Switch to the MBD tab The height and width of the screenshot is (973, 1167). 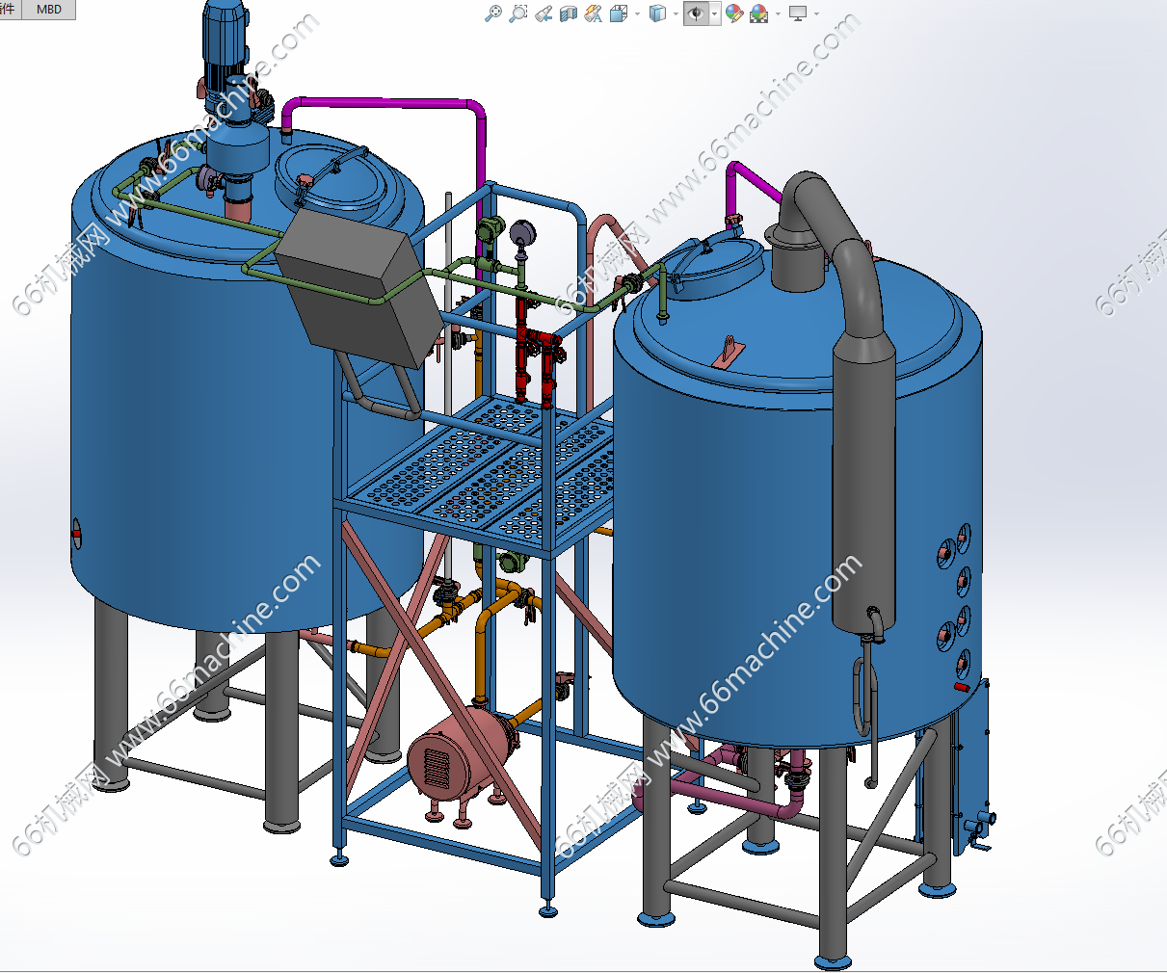[48, 9]
